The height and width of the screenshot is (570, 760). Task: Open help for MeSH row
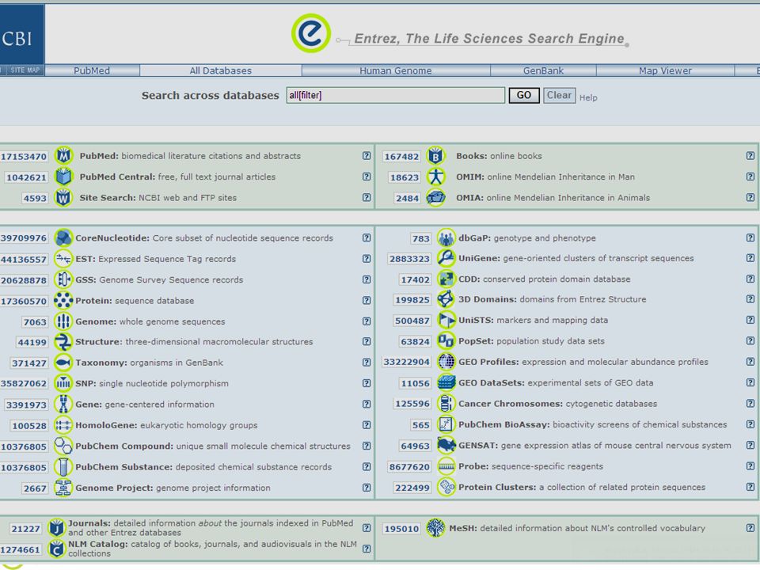point(750,528)
